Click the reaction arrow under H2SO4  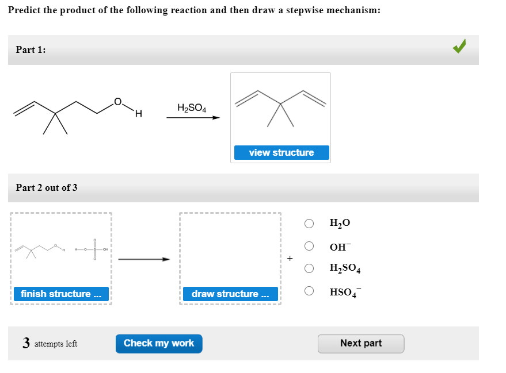pos(193,118)
